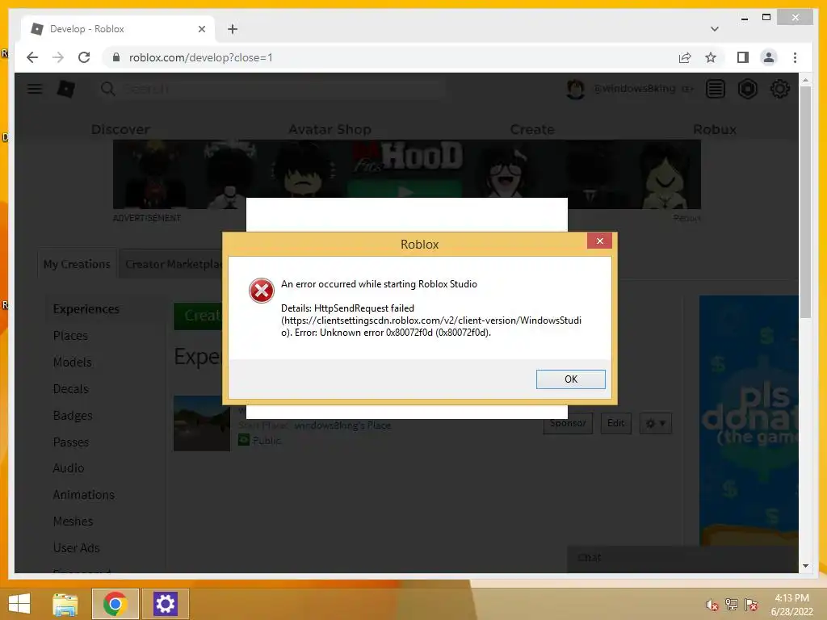Go back using the browser back arrow
Viewport: 827px width, 620px height.
pyautogui.click(x=32, y=57)
